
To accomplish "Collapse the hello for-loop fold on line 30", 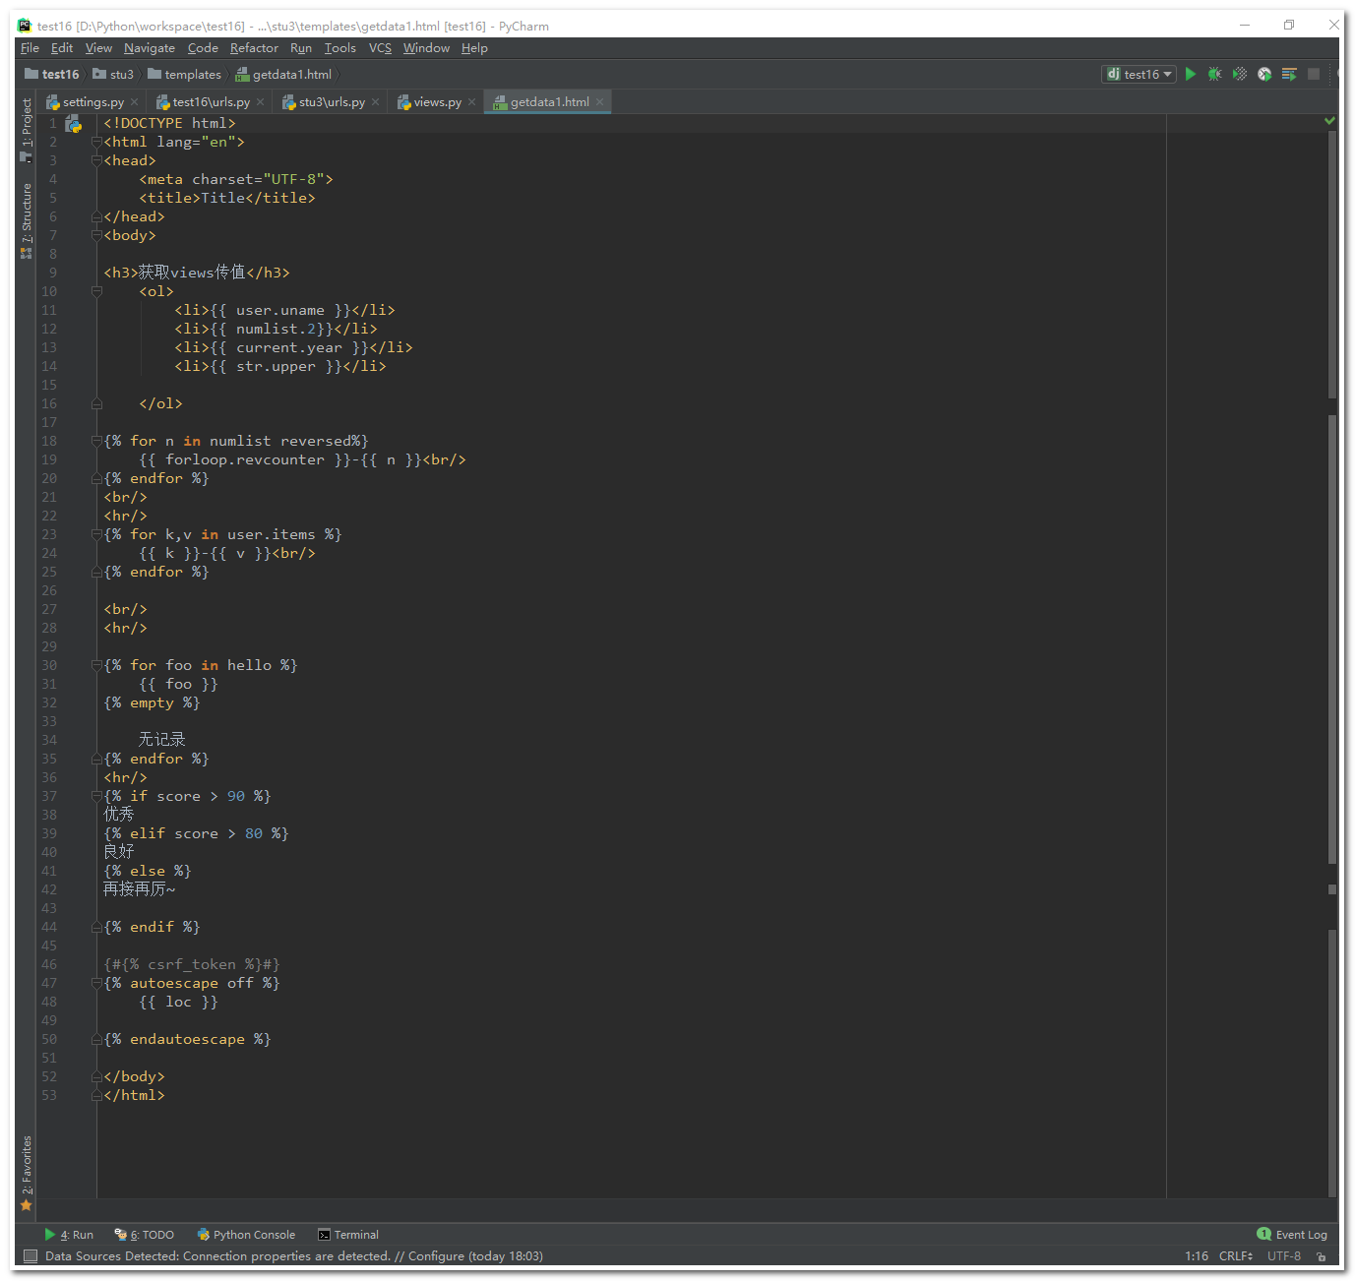I will [x=96, y=666].
